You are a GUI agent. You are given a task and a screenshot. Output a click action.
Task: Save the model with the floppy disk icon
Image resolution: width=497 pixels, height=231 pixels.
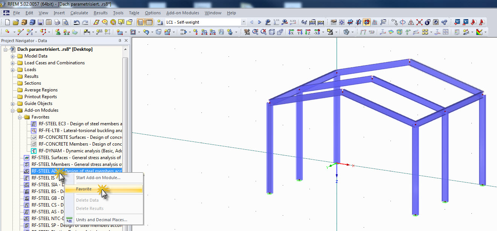coord(41,22)
